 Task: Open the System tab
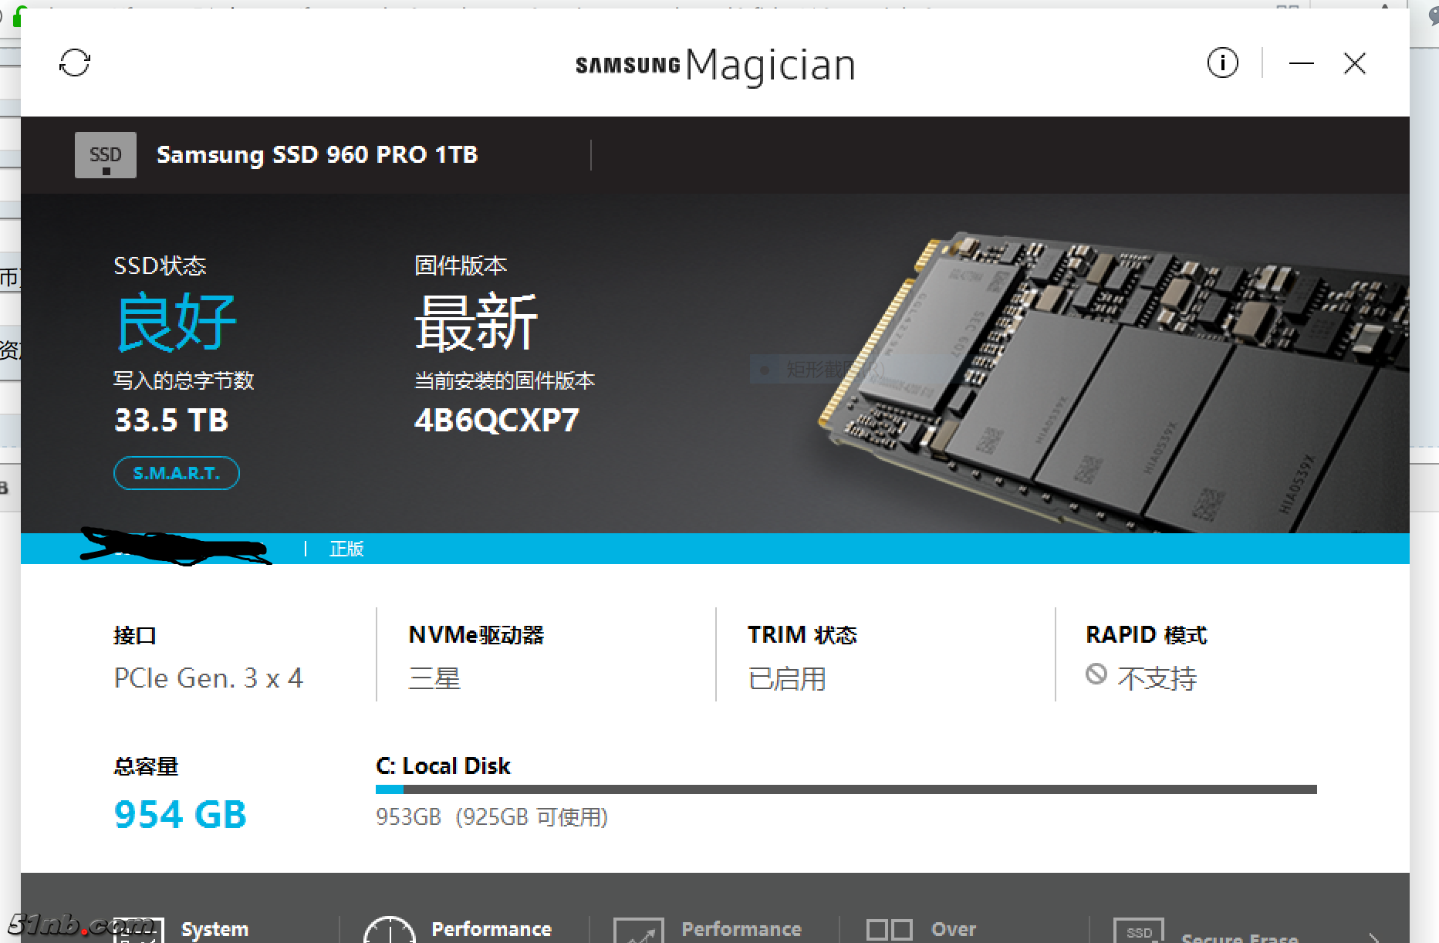[214, 929]
